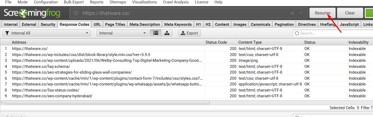Viewport: 373px width, 117px height.
Task: Click the search magnifier icon
Action: click(297, 33)
